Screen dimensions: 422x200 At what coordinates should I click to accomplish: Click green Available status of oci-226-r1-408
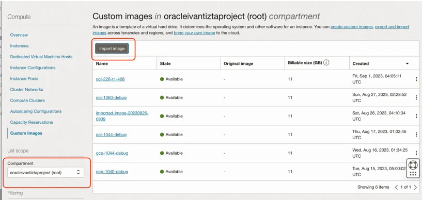[x=171, y=79]
